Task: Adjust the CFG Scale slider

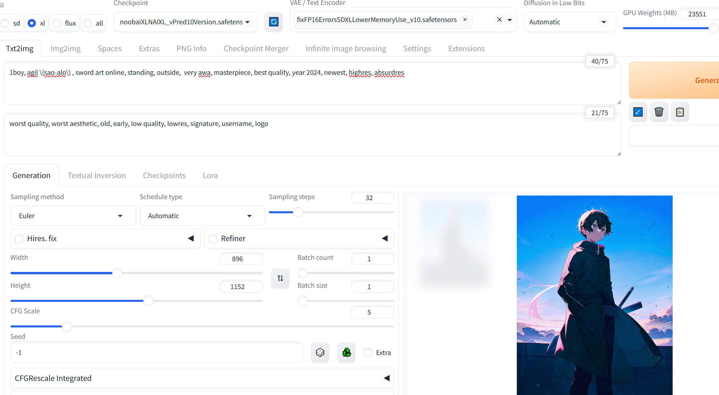Action: pyautogui.click(x=202, y=326)
